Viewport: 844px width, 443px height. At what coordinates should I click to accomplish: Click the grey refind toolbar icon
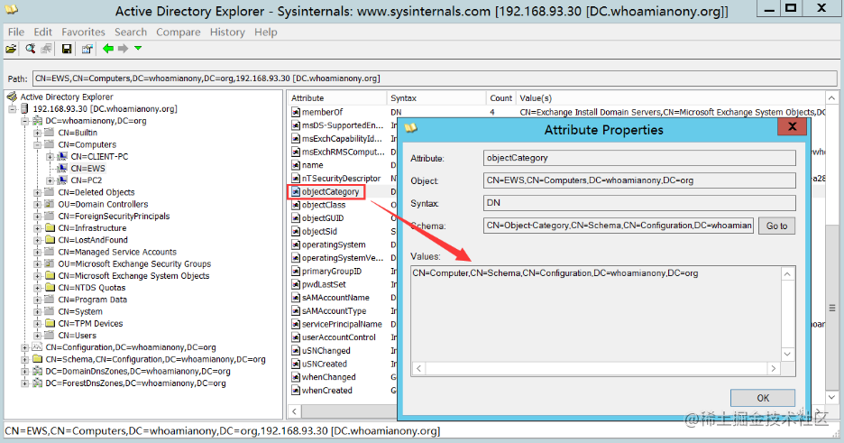coord(46,49)
